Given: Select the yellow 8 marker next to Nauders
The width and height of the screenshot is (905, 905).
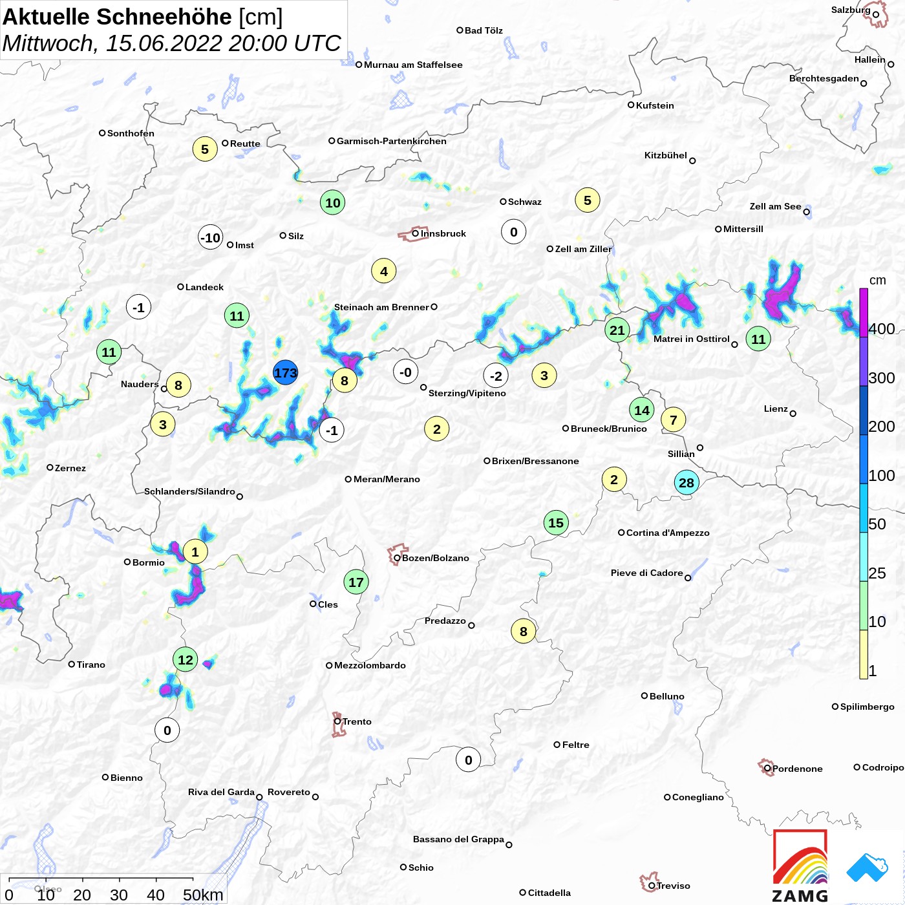Looking at the screenshot, I should [x=178, y=385].
